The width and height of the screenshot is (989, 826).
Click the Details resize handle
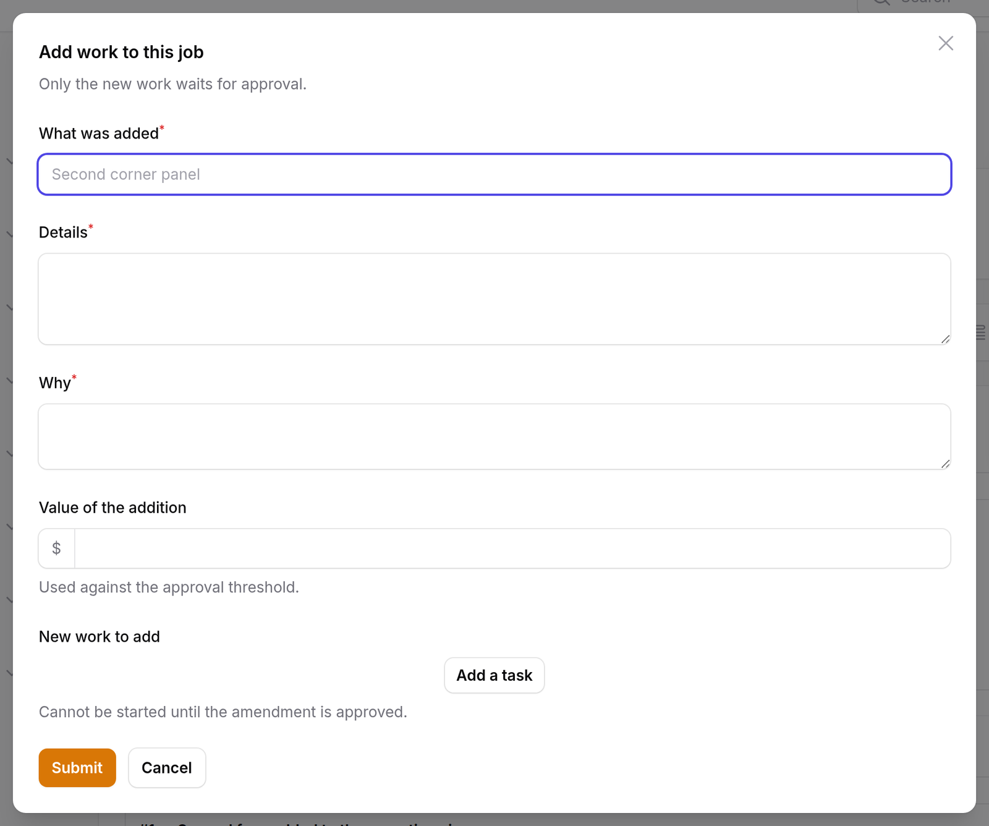point(945,339)
